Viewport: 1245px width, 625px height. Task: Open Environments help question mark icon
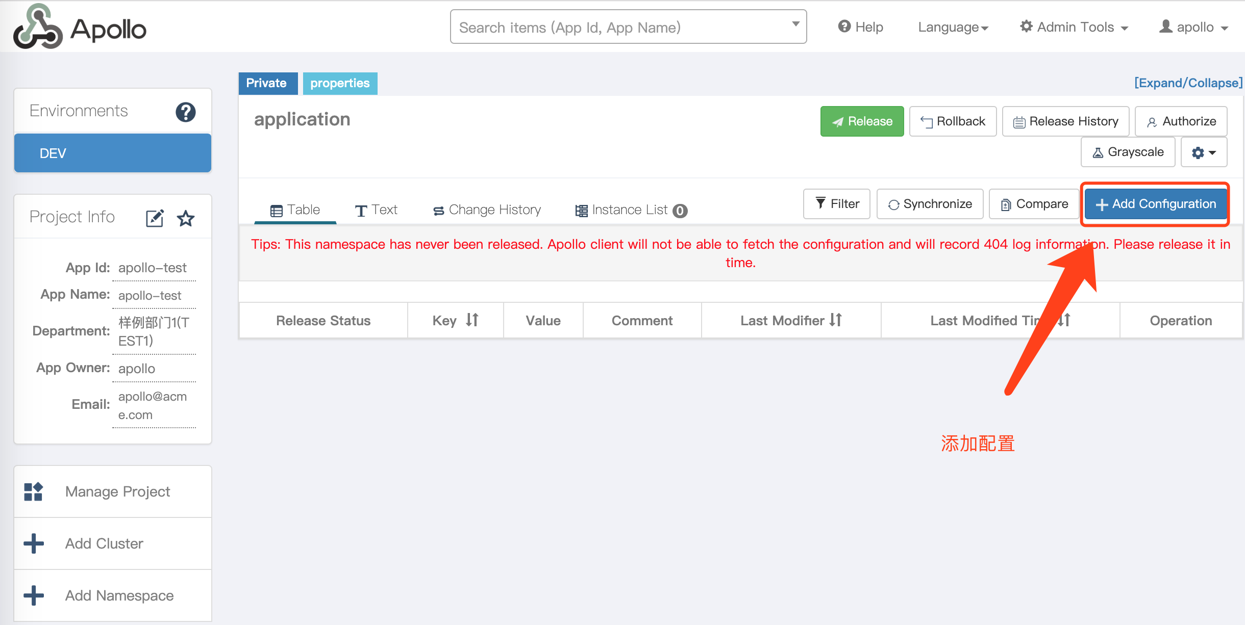pos(186,112)
